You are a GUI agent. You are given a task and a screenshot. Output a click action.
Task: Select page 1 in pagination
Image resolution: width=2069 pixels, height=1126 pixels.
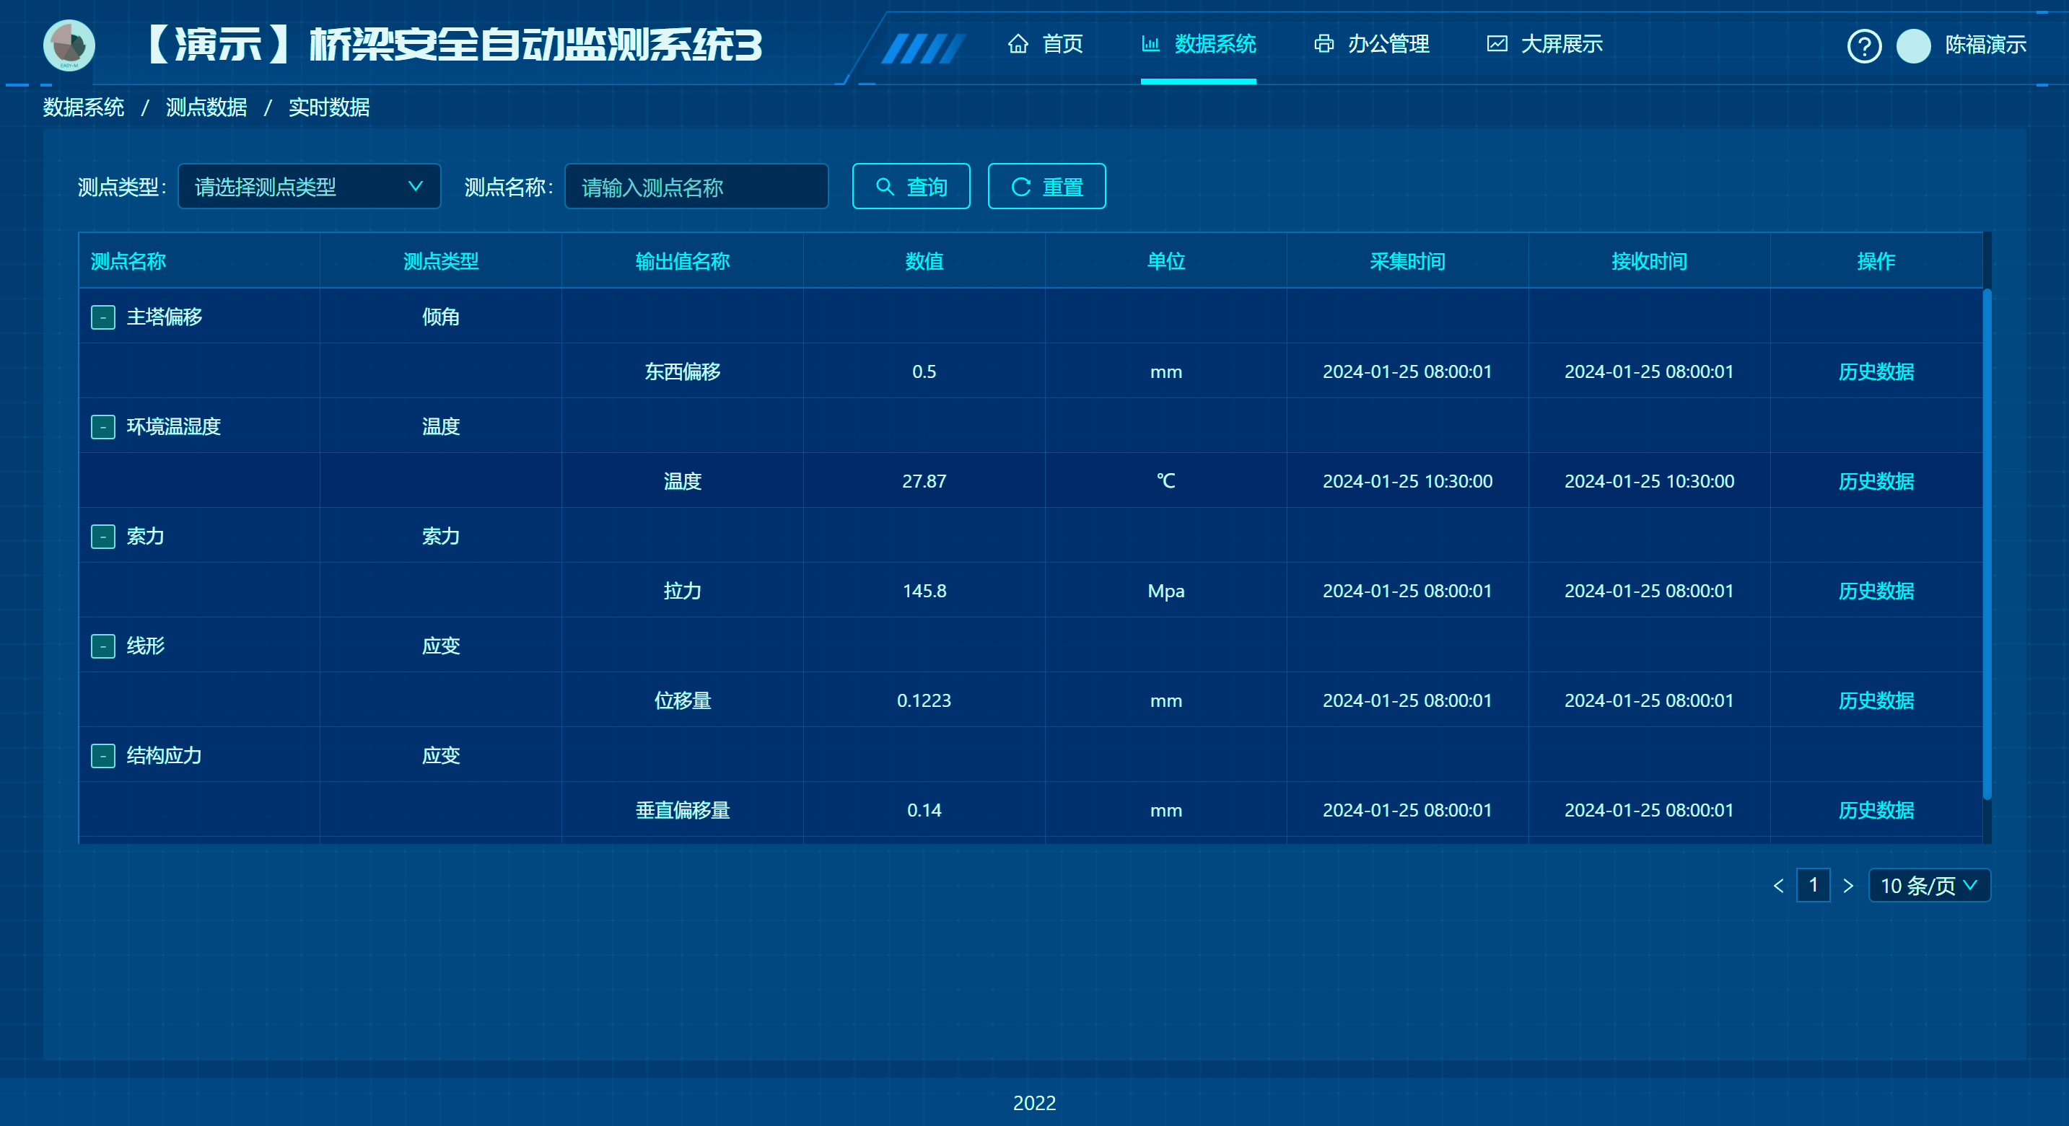pyautogui.click(x=1814, y=885)
